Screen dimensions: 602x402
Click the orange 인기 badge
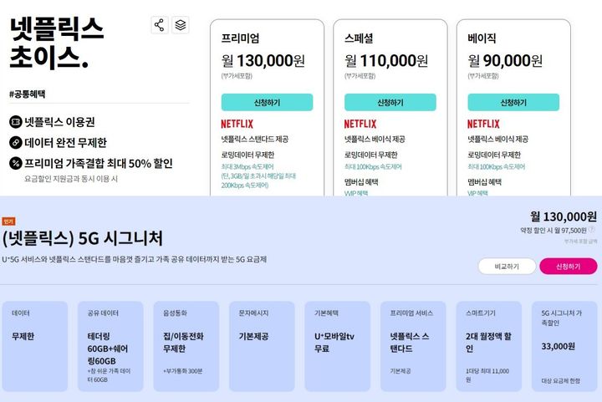tap(8, 221)
